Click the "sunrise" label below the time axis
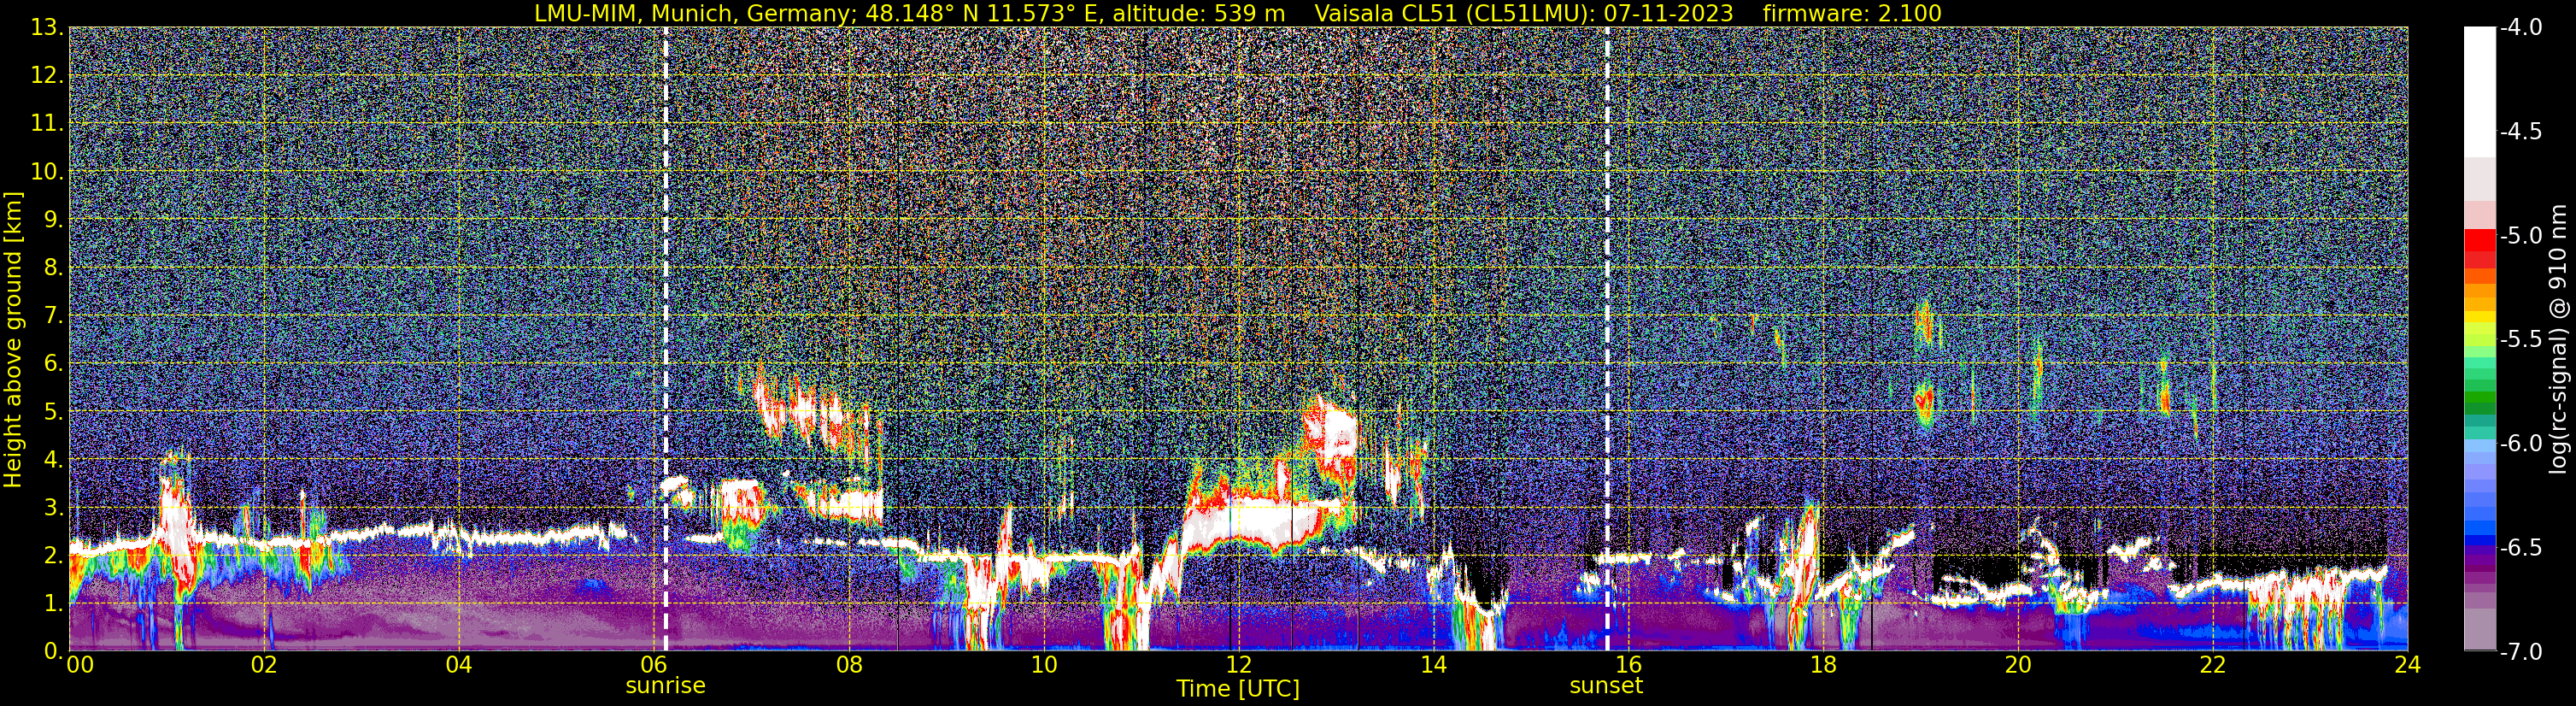Screen dimensions: 2576x706 click(665, 686)
